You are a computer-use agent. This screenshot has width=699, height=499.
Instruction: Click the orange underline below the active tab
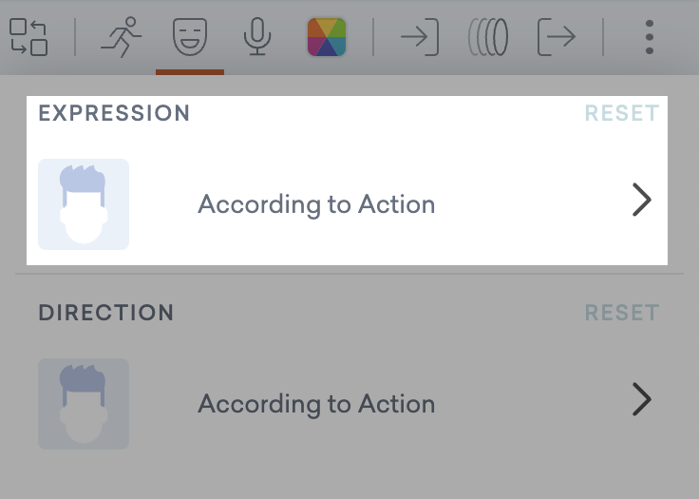190,71
